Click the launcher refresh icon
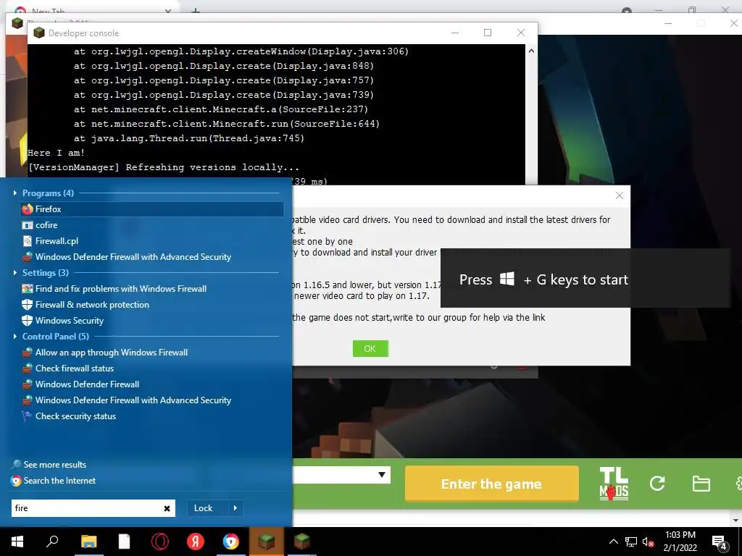The height and width of the screenshot is (556, 742). pos(657,484)
